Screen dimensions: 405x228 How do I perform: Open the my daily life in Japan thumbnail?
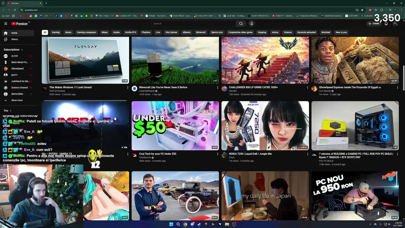265,196
